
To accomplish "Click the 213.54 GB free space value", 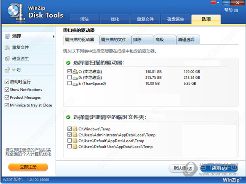I will coord(192,77).
